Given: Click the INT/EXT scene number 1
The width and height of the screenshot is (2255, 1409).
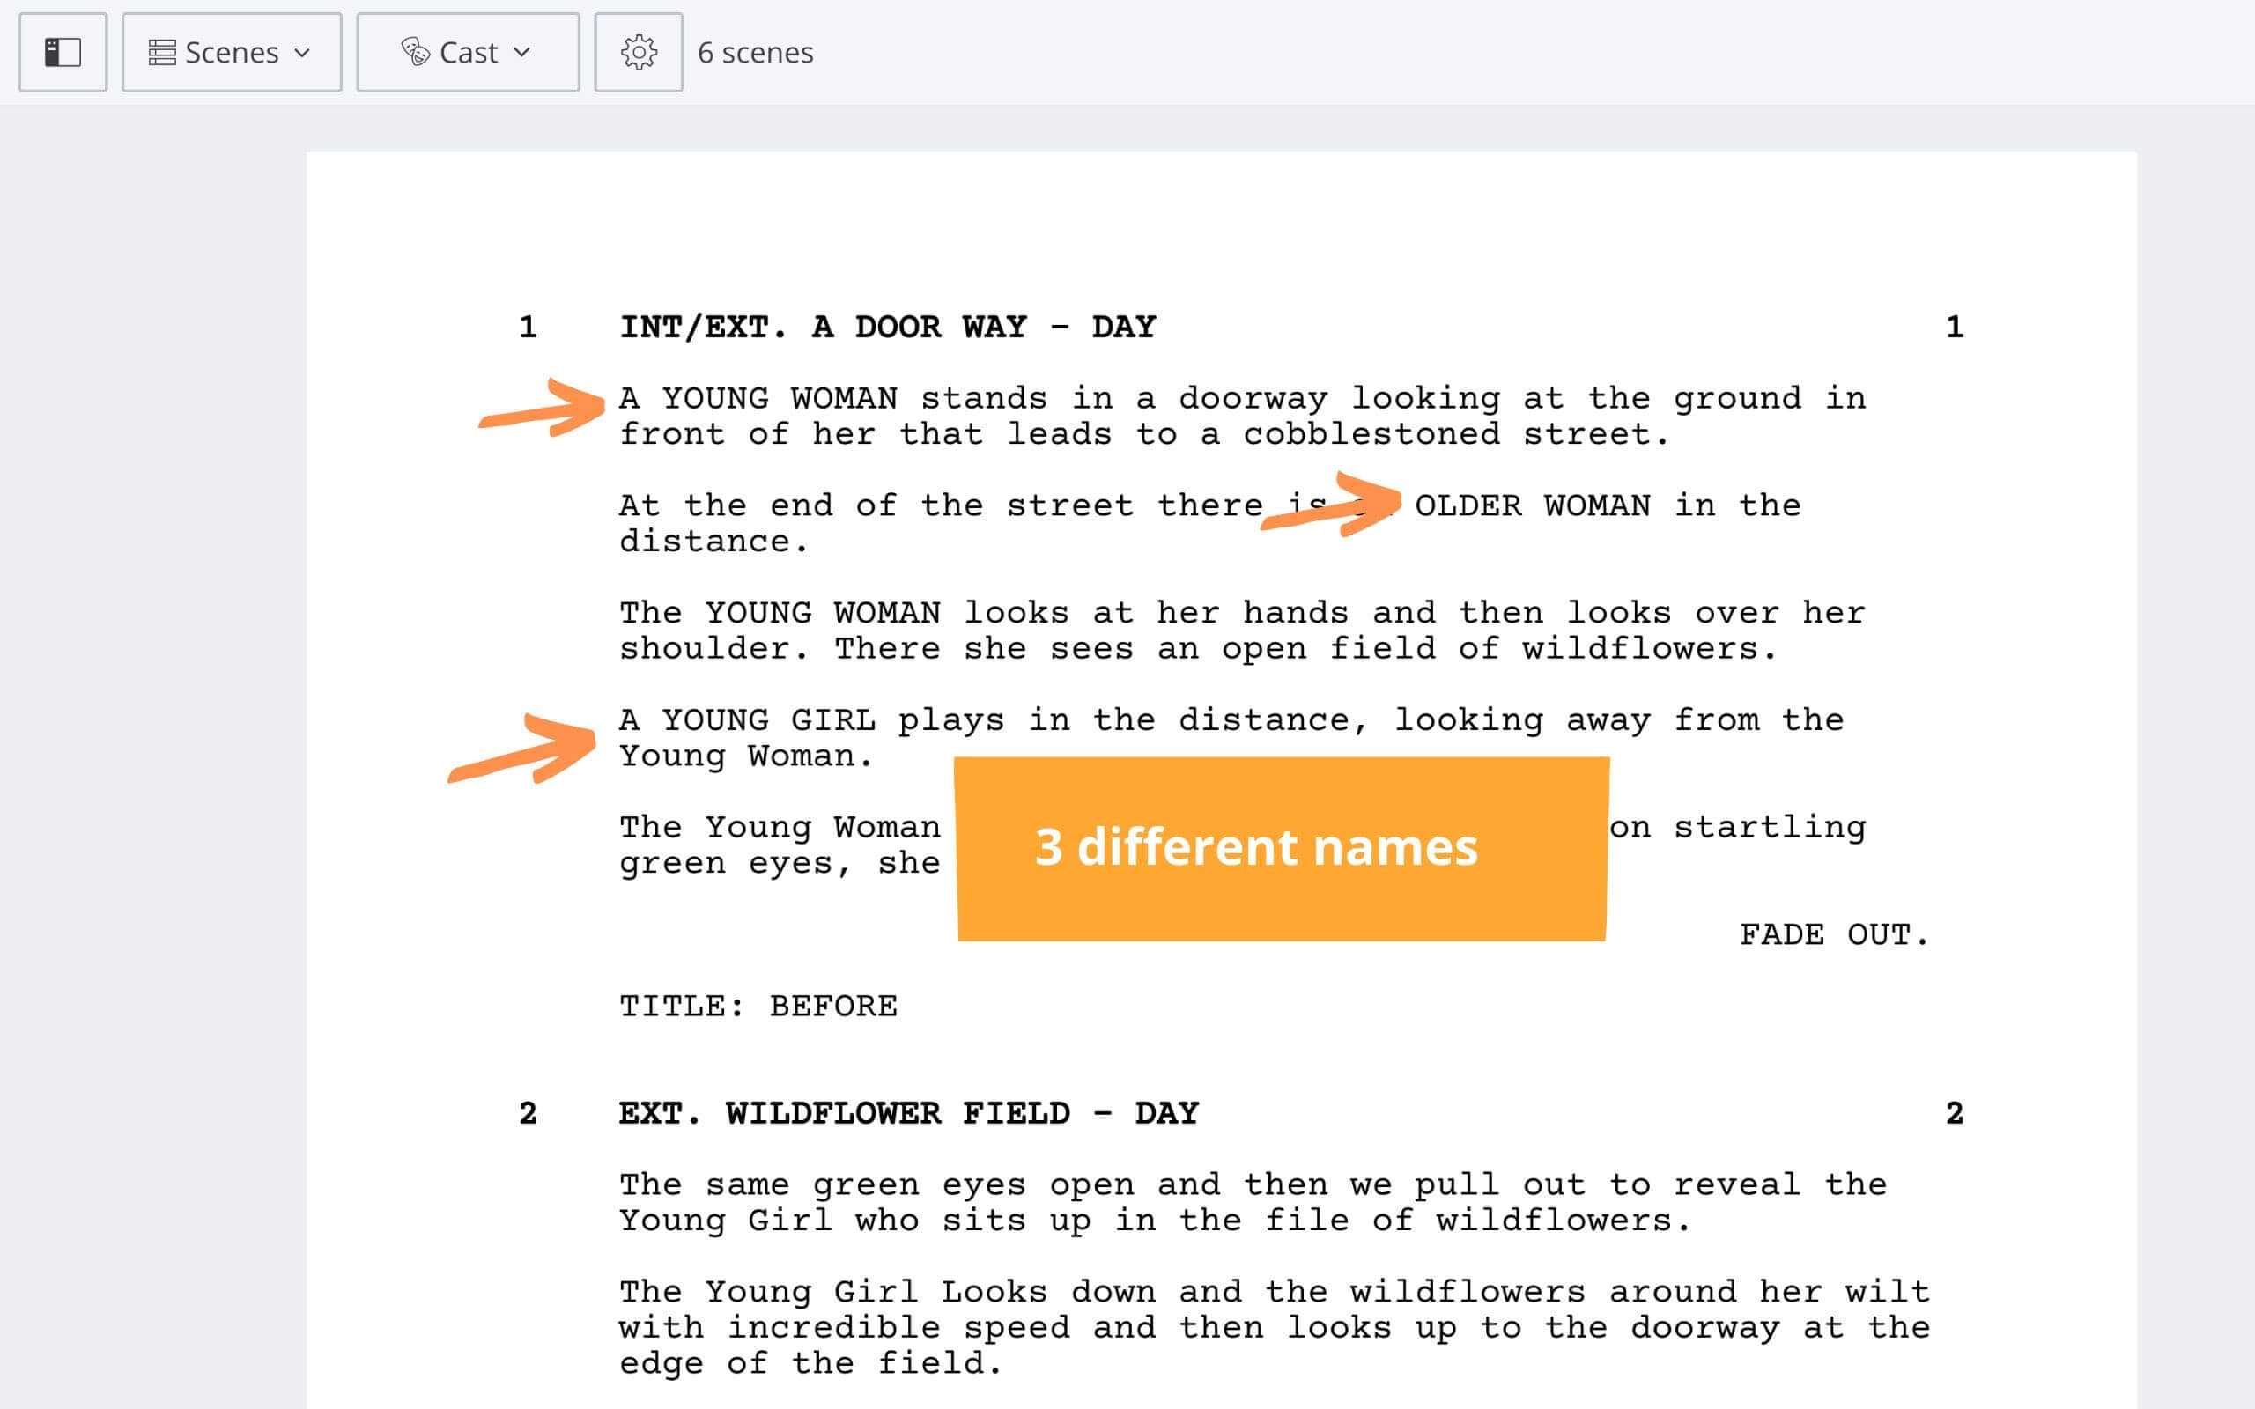Looking at the screenshot, I should [x=526, y=325].
